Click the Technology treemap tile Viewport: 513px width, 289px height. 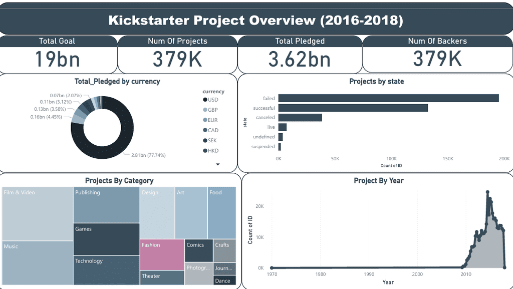point(106,270)
